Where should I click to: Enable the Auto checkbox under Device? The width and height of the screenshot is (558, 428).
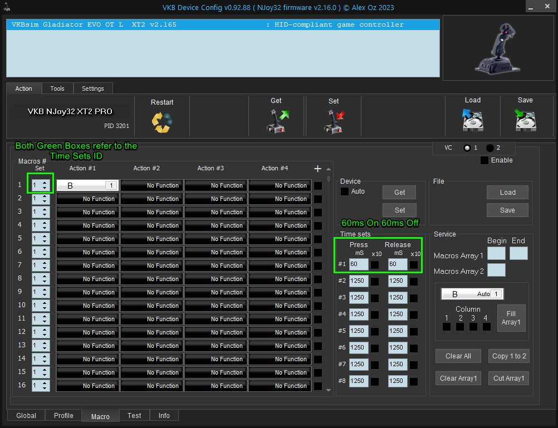(x=345, y=191)
